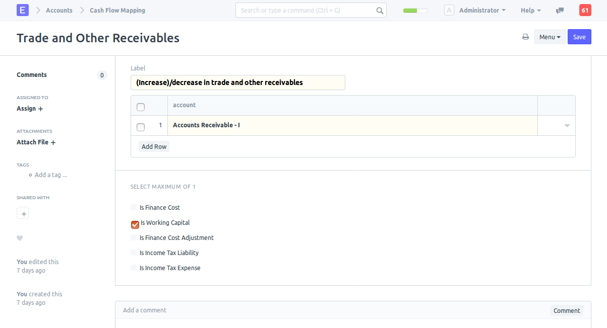Viewport: 607px width, 328px height.
Task: Toggle the select-all checkbox in table header
Action: click(141, 107)
